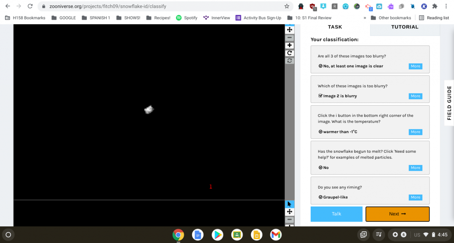Open the downloads holding tray icon
454x243 pixels.
363,234
